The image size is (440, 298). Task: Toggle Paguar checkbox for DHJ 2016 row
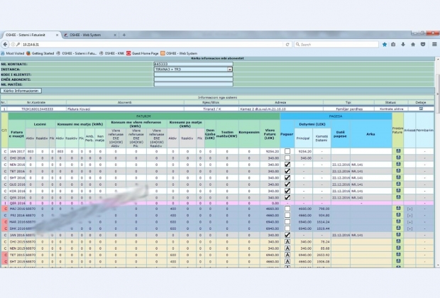tap(287, 158)
